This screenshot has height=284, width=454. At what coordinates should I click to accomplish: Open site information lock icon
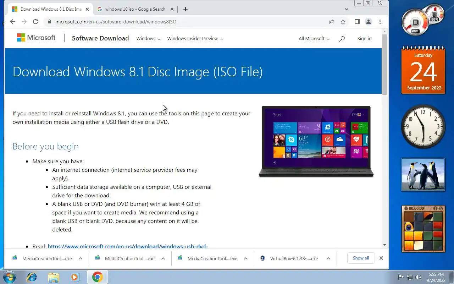[49, 22]
